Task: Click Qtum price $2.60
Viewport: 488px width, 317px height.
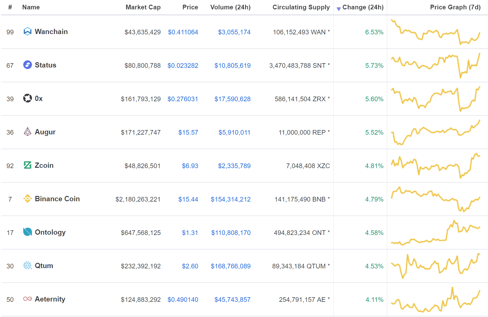Action: (x=190, y=266)
